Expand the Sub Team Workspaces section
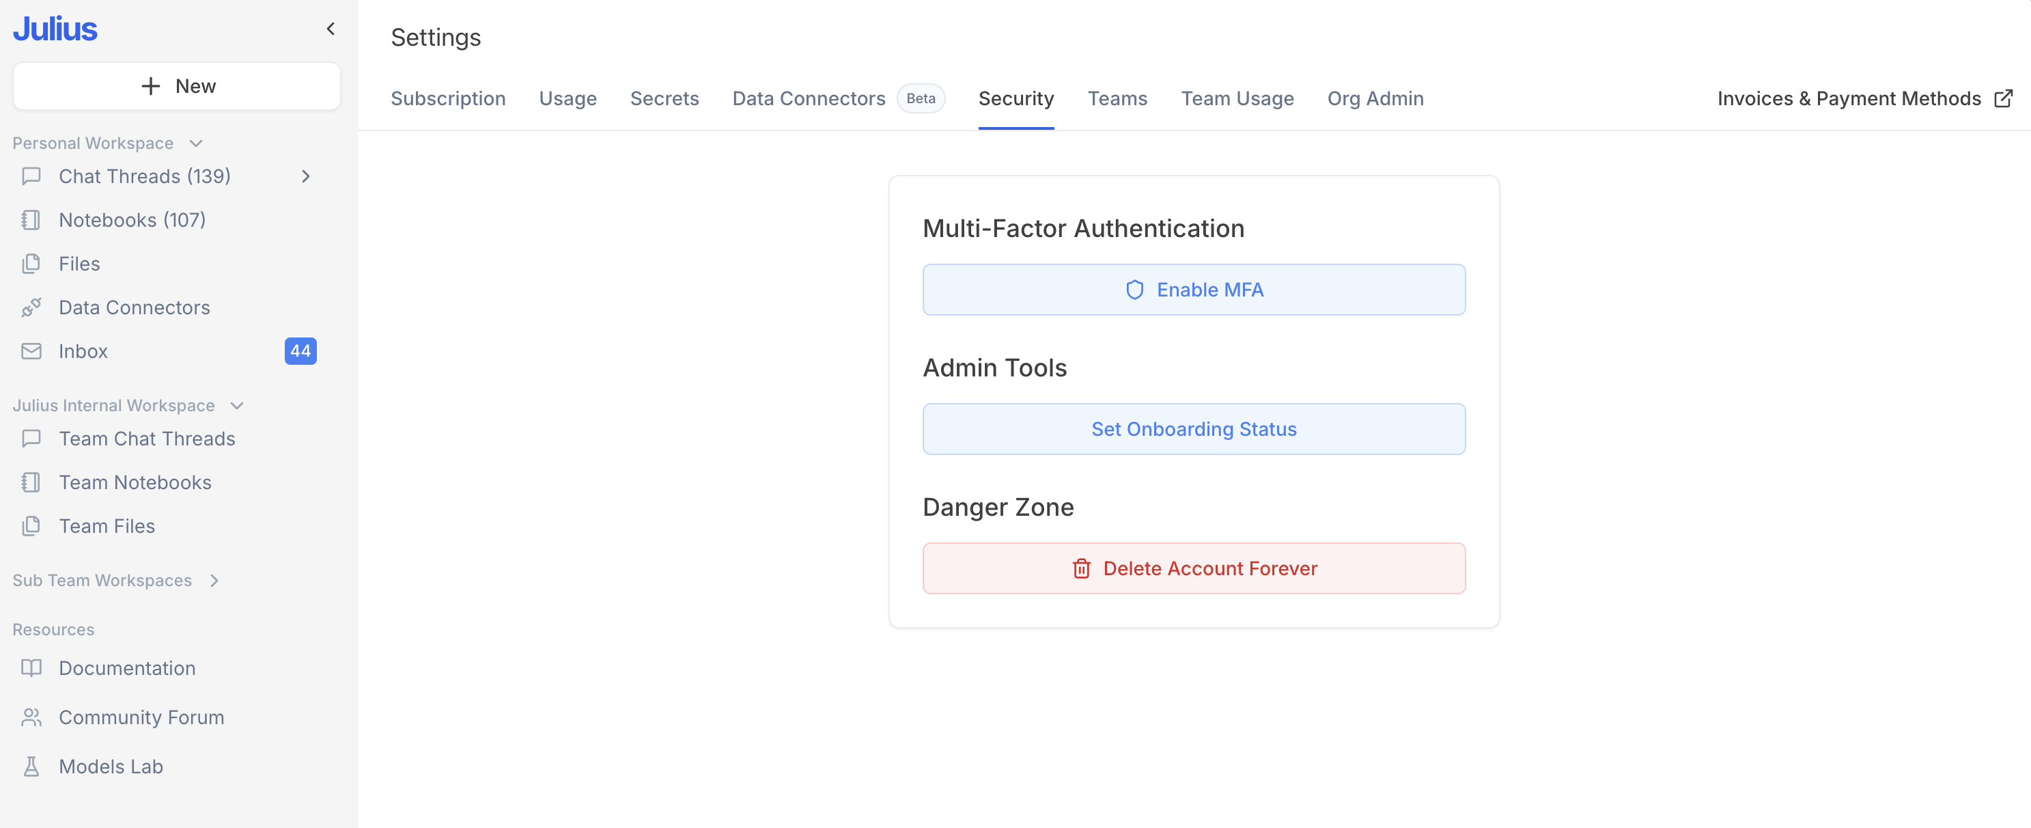The image size is (2031, 828). click(214, 581)
